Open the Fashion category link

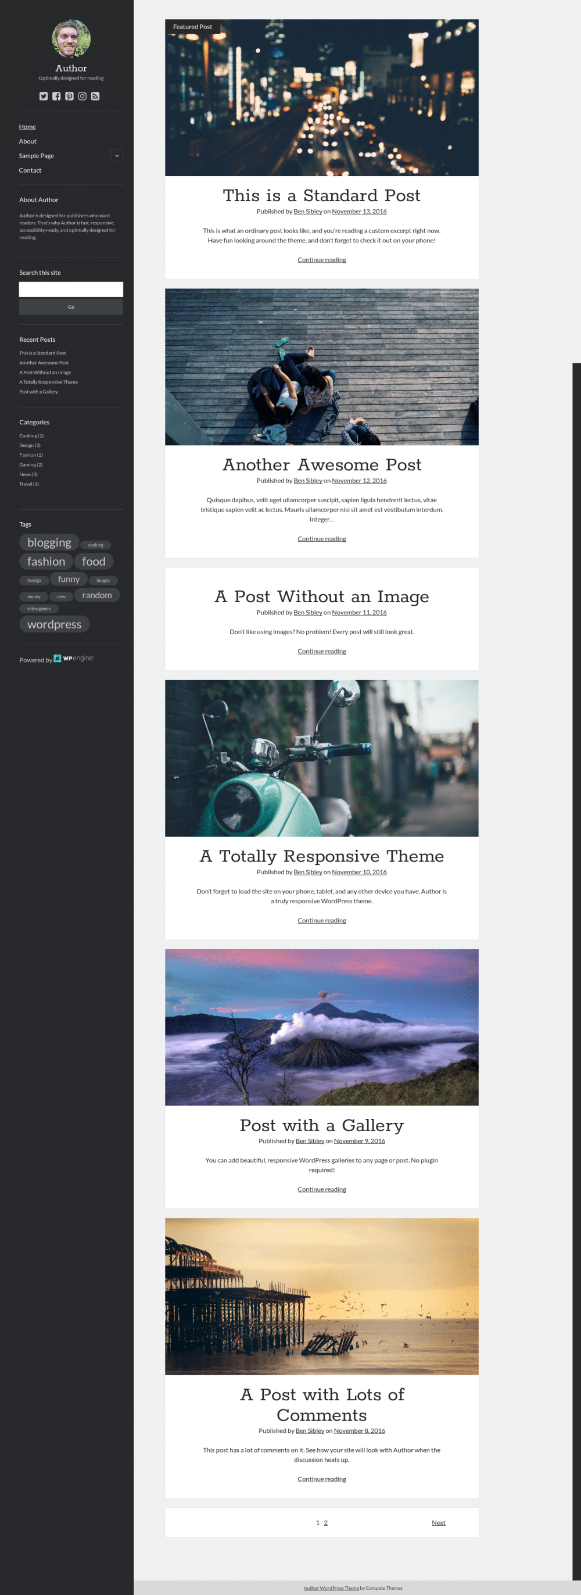tap(31, 455)
